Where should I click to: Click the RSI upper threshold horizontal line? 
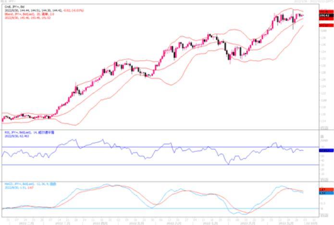tap(160, 147)
